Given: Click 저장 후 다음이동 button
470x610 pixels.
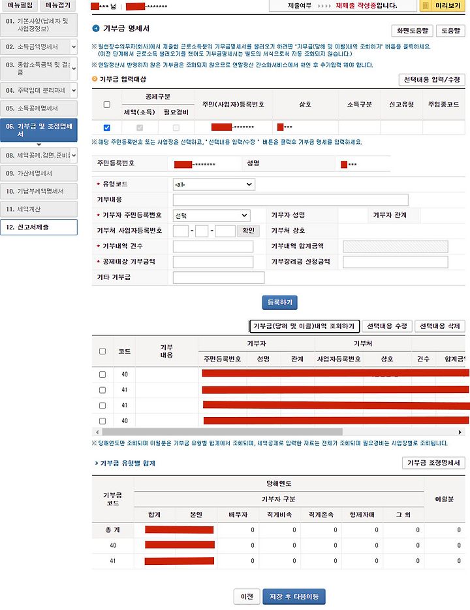Looking at the screenshot, I should [x=294, y=596].
